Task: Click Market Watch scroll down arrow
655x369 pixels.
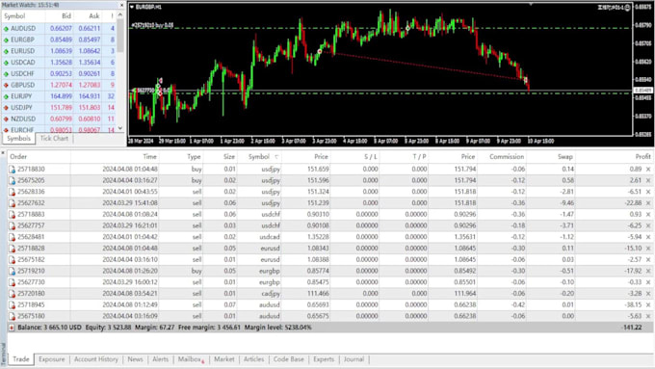Action: point(120,128)
